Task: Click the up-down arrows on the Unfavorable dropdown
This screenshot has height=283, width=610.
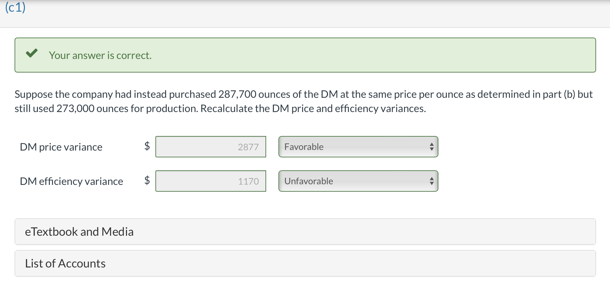Action: pyautogui.click(x=431, y=181)
